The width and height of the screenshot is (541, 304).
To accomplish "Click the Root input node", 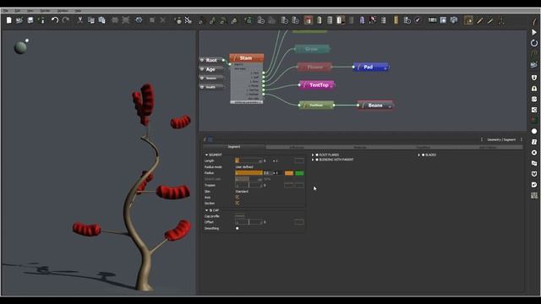I will point(211,60).
